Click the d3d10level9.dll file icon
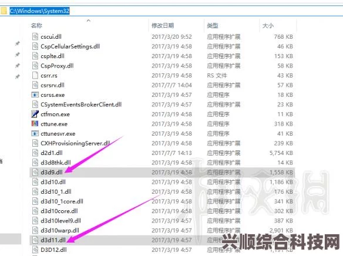 [x=35, y=220]
